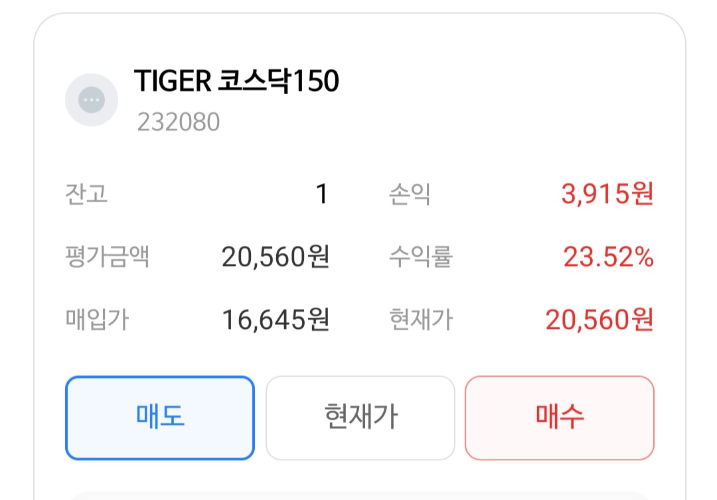This screenshot has height=500, width=717.
Task: Select the profit amount 3,915원
Action: click(x=607, y=194)
